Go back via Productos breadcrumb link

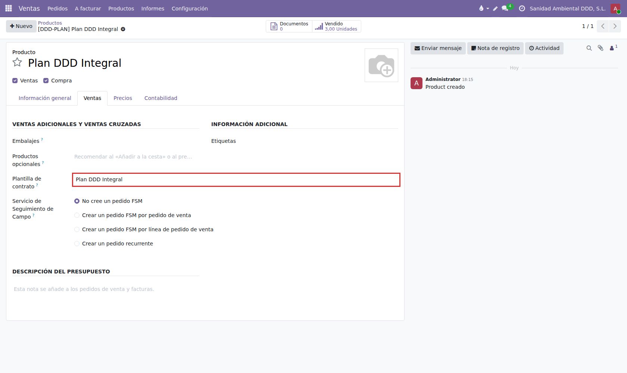tap(50, 23)
